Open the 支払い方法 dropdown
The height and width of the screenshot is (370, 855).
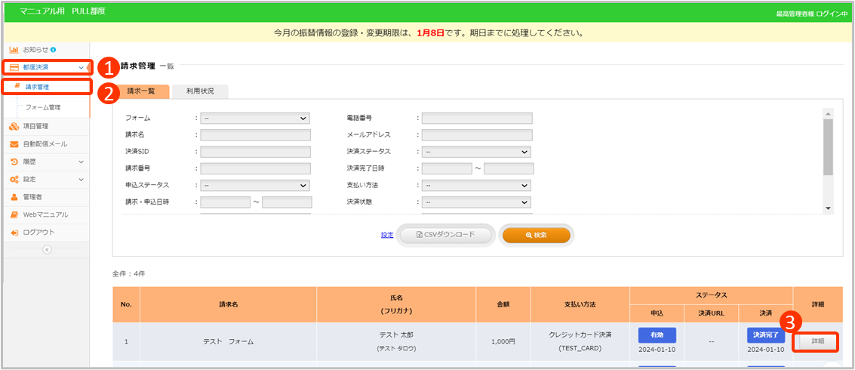coord(476,185)
